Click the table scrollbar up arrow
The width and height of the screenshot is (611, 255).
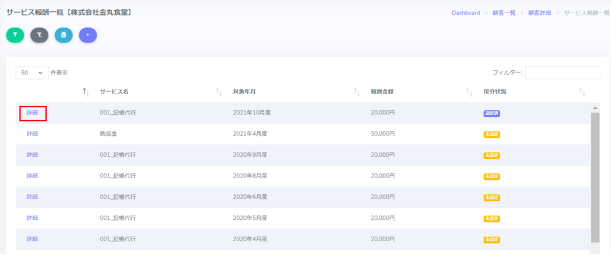(595, 108)
